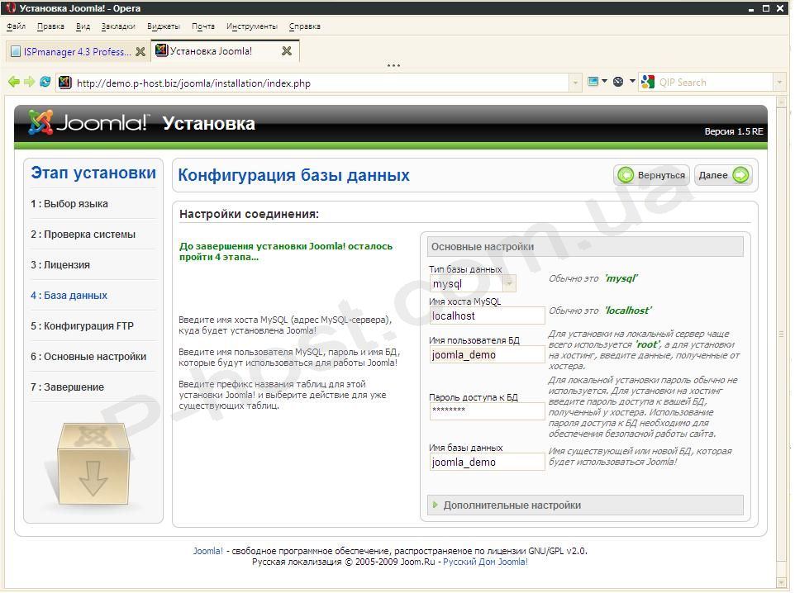The height and width of the screenshot is (593, 795).
Task: Go back with the browser back arrow
Action: click(14, 82)
